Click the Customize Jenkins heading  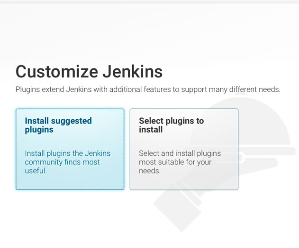click(x=89, y=72)
